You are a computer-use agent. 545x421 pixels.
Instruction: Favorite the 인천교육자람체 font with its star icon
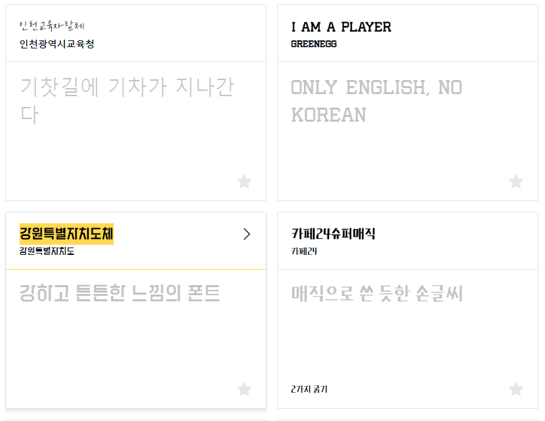click(x=244, y=182)
